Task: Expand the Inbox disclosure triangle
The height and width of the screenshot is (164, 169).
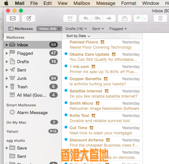Action: pos(7,45)
